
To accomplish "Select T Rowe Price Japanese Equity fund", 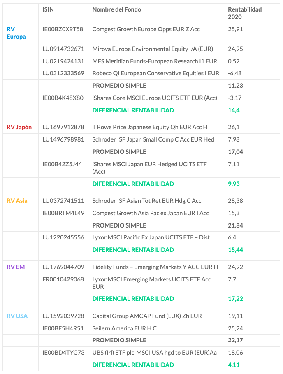I will [150, 127].
